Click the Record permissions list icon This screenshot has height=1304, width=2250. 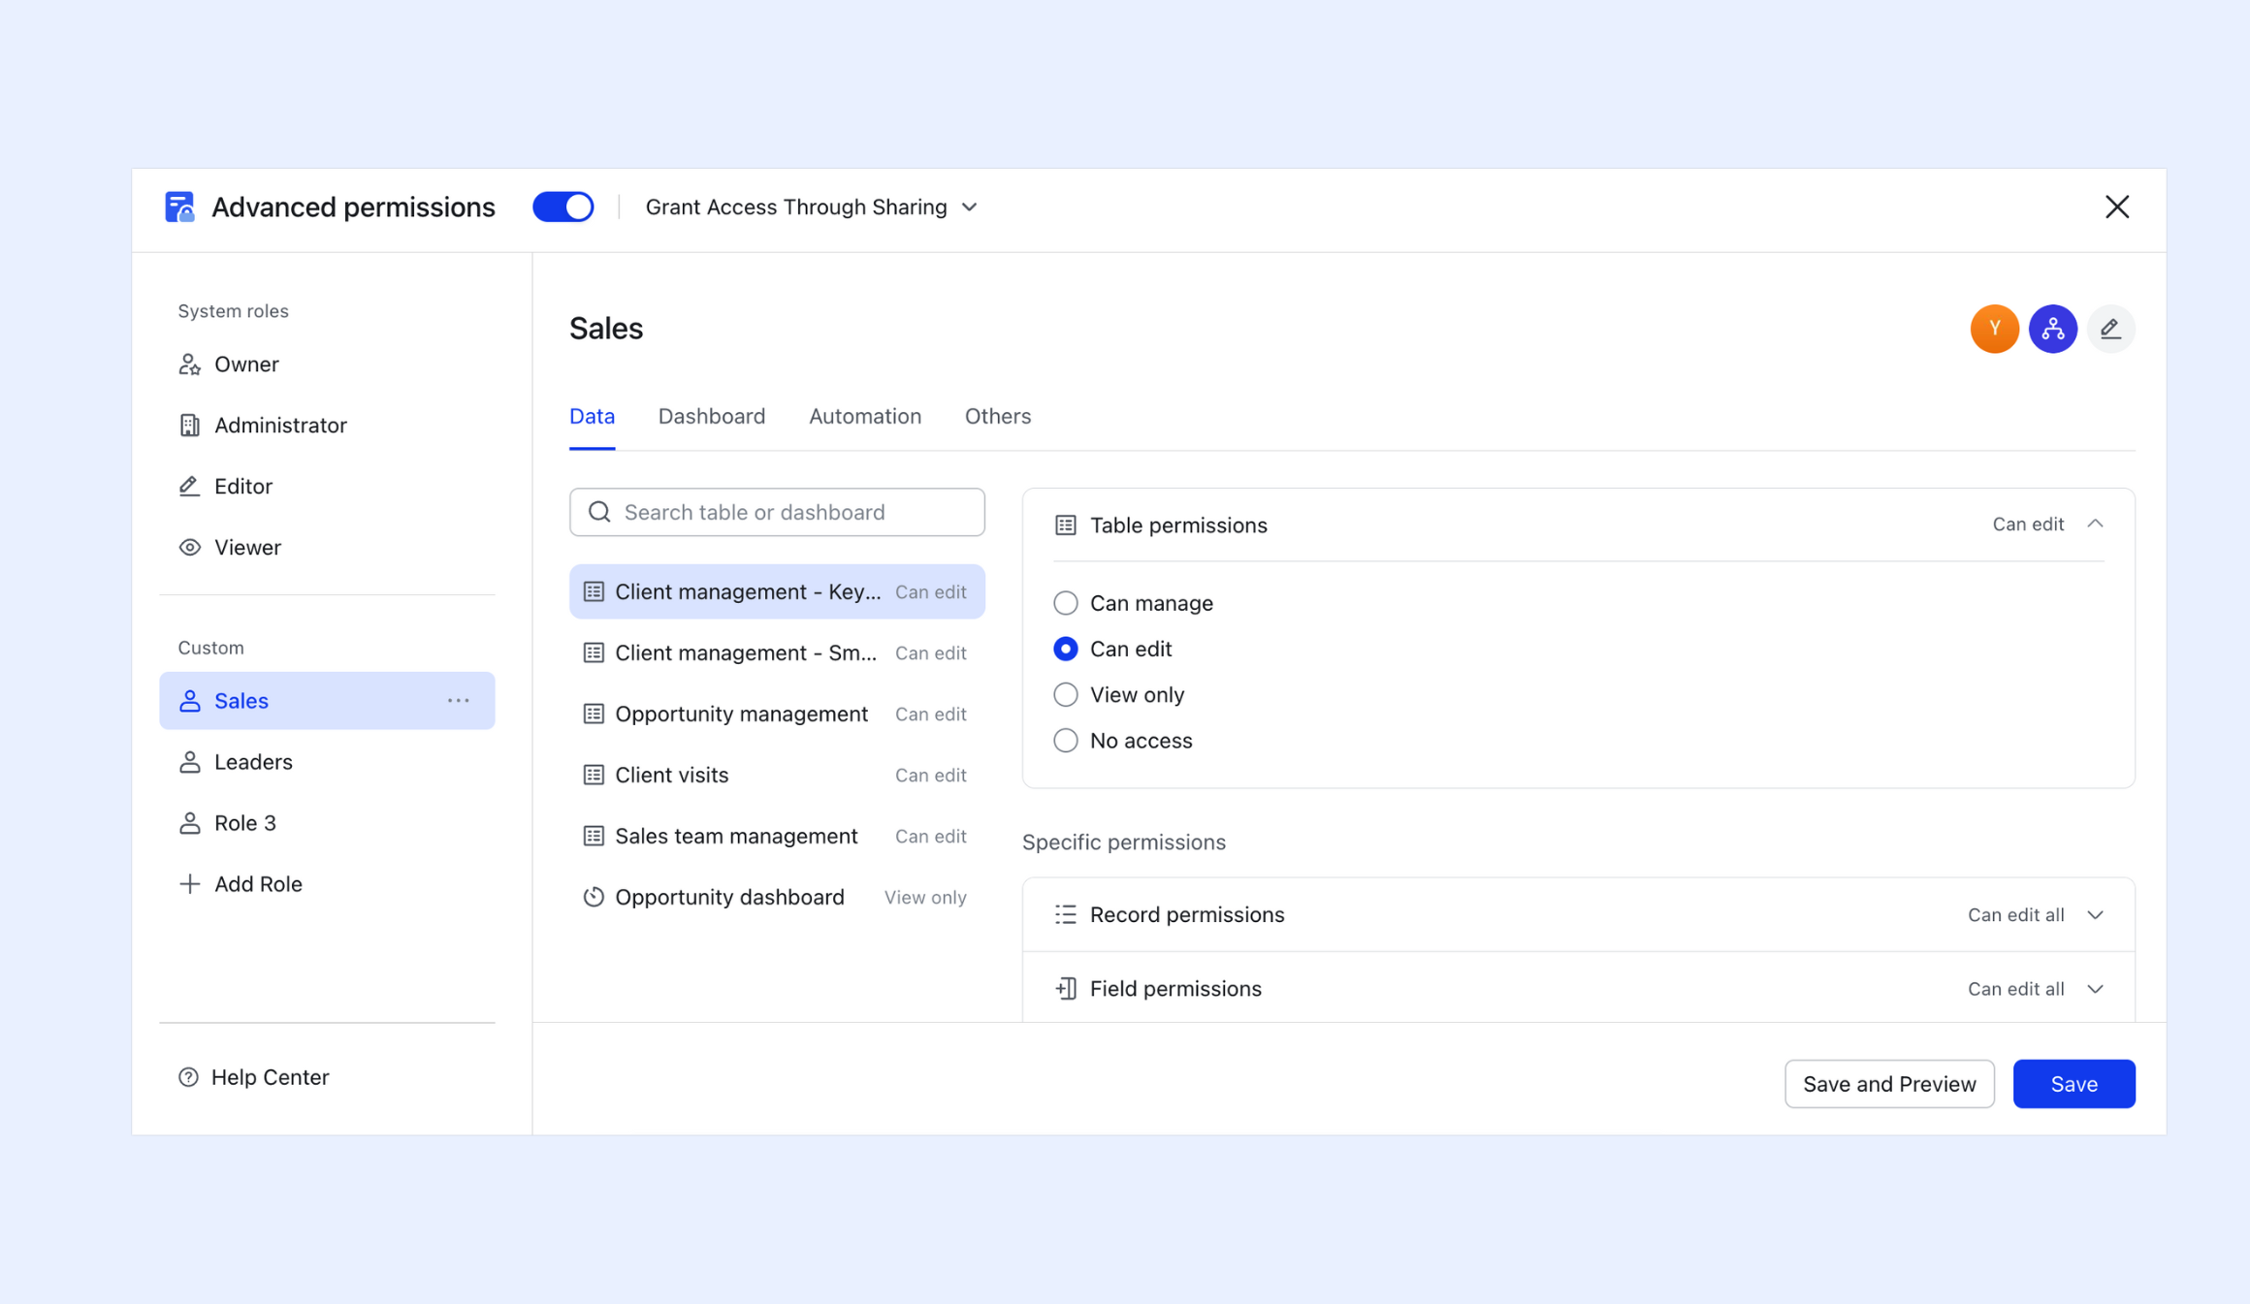coord(1065,914)
